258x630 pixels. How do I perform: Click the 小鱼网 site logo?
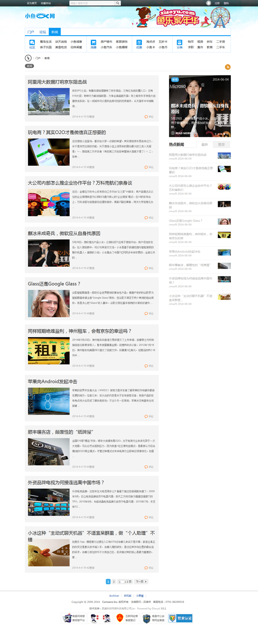[x=40, y=16]
